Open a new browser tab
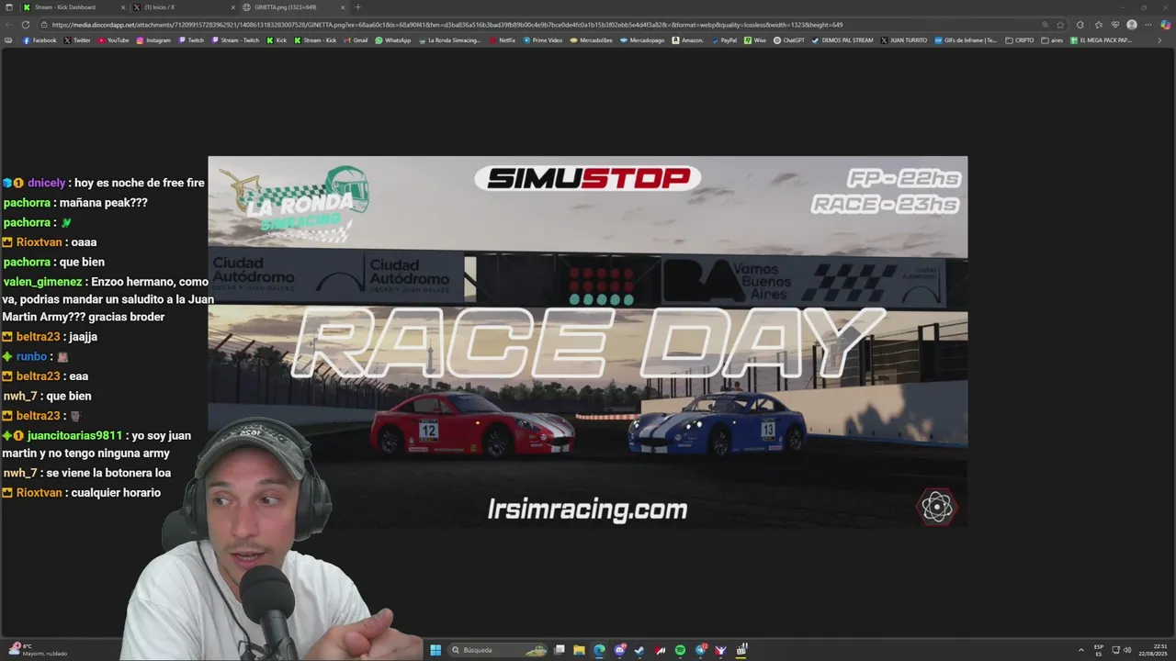The width and height of the screenshot is (1176, 661). coord(358,7)
